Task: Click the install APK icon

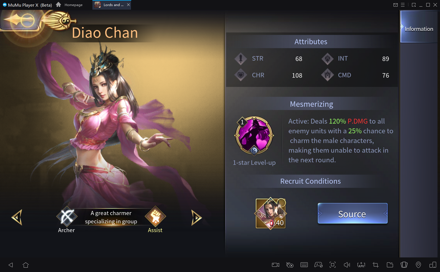Action: [x=361, y=265]
